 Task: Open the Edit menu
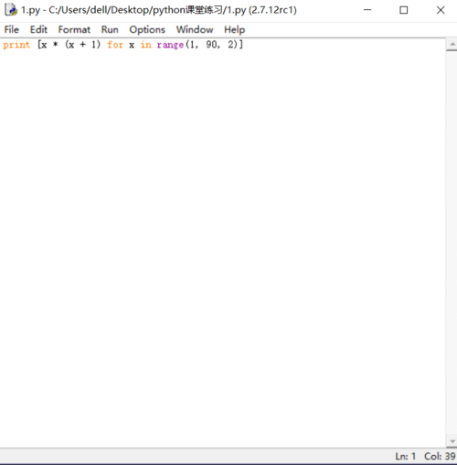tap(38, 29)
